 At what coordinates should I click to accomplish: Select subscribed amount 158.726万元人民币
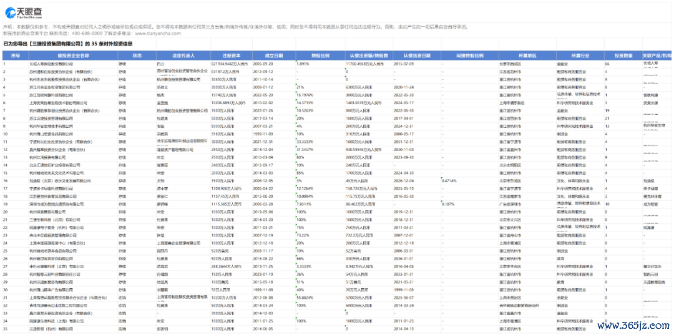[363, 188]
